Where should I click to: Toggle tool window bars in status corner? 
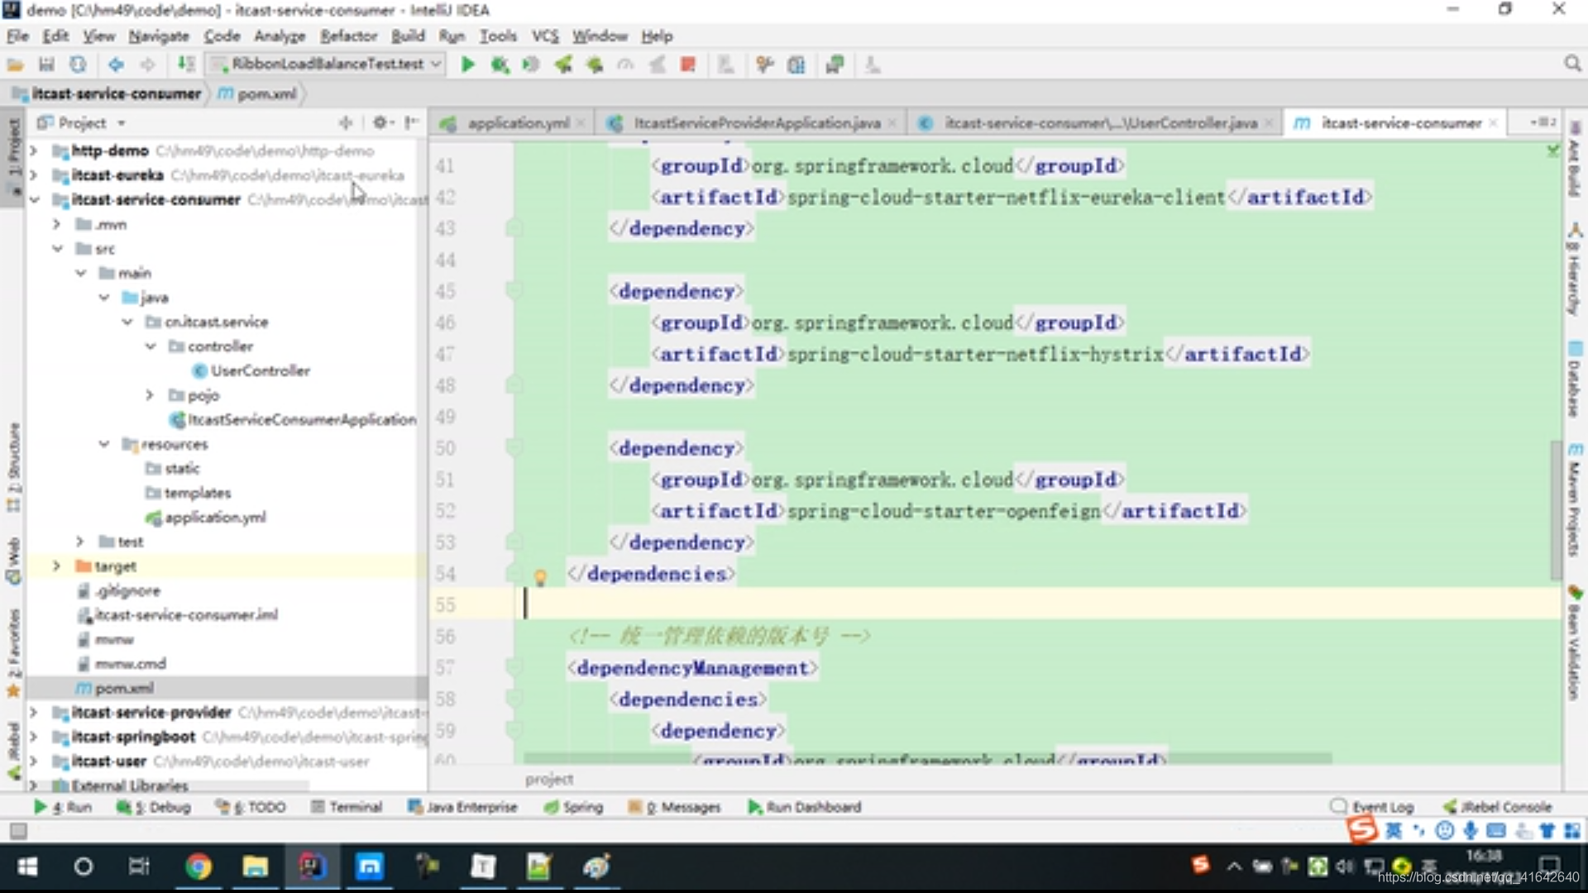click(17, 830)
